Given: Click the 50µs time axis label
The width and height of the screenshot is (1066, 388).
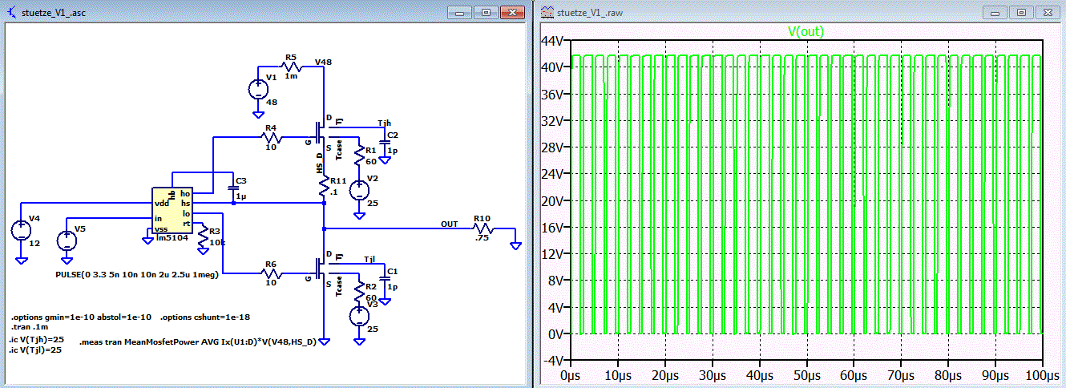Looking at the screenshot, I should pyautogui.click(x=806, y=375).
